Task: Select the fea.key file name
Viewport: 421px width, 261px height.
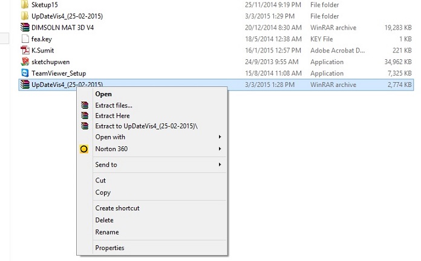Action: 42,39
